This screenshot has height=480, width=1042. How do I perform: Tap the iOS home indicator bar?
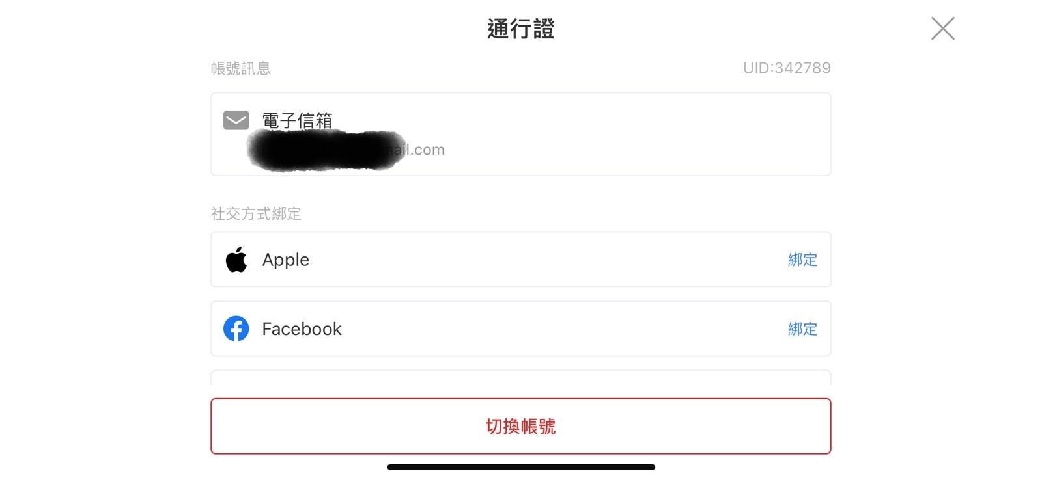click(x=521, y=467)
